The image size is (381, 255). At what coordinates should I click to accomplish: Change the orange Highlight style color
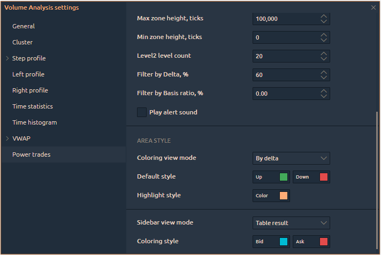point(283,196)
